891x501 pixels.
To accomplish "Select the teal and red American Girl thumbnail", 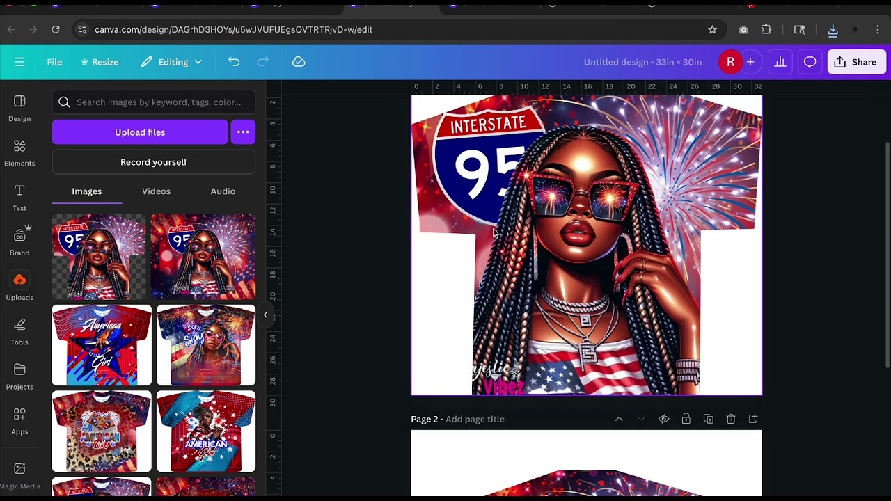I will pos(206,431).
